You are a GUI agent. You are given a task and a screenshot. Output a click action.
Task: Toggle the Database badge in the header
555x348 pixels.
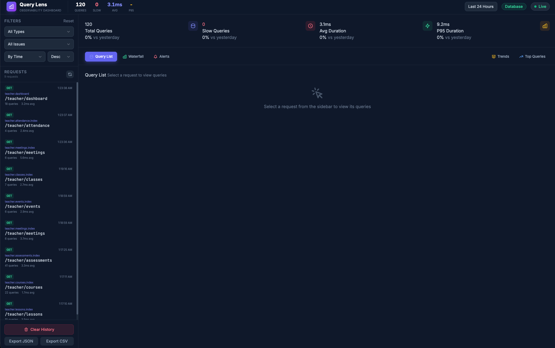[x=514, y=6]
